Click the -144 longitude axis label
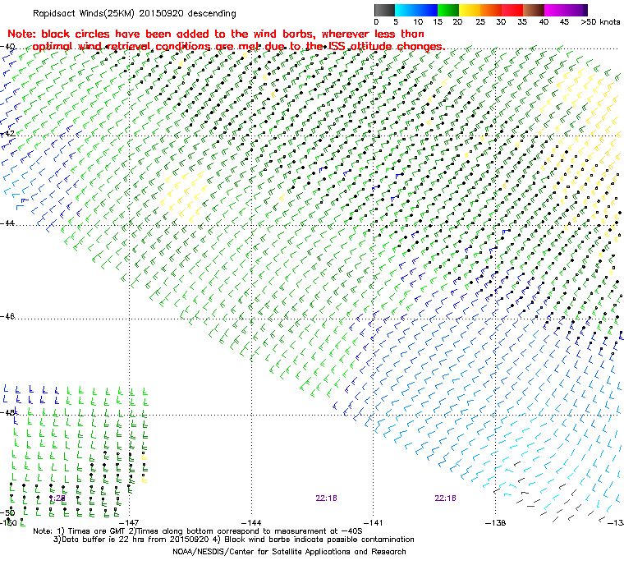 (x=251, y=522)
